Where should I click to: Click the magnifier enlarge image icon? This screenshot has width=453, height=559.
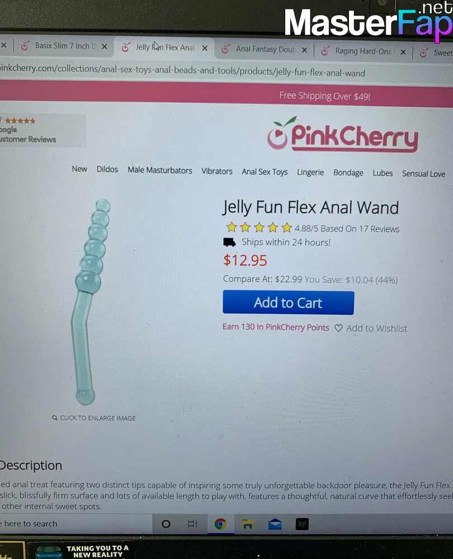coord(55,418)
